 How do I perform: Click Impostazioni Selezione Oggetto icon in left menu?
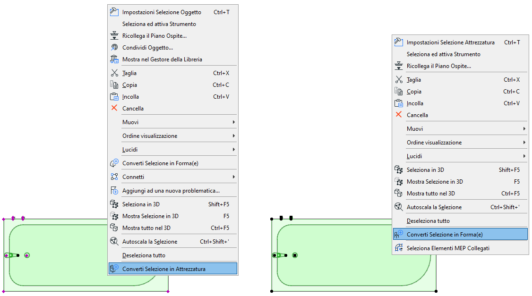click(x=114, y=12)
